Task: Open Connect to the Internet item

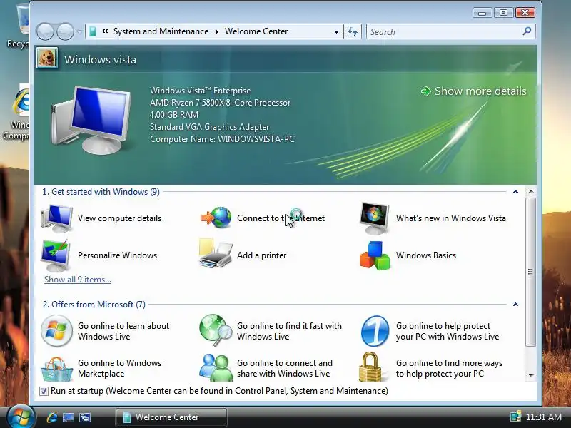Action: click(x=262, y=218)
